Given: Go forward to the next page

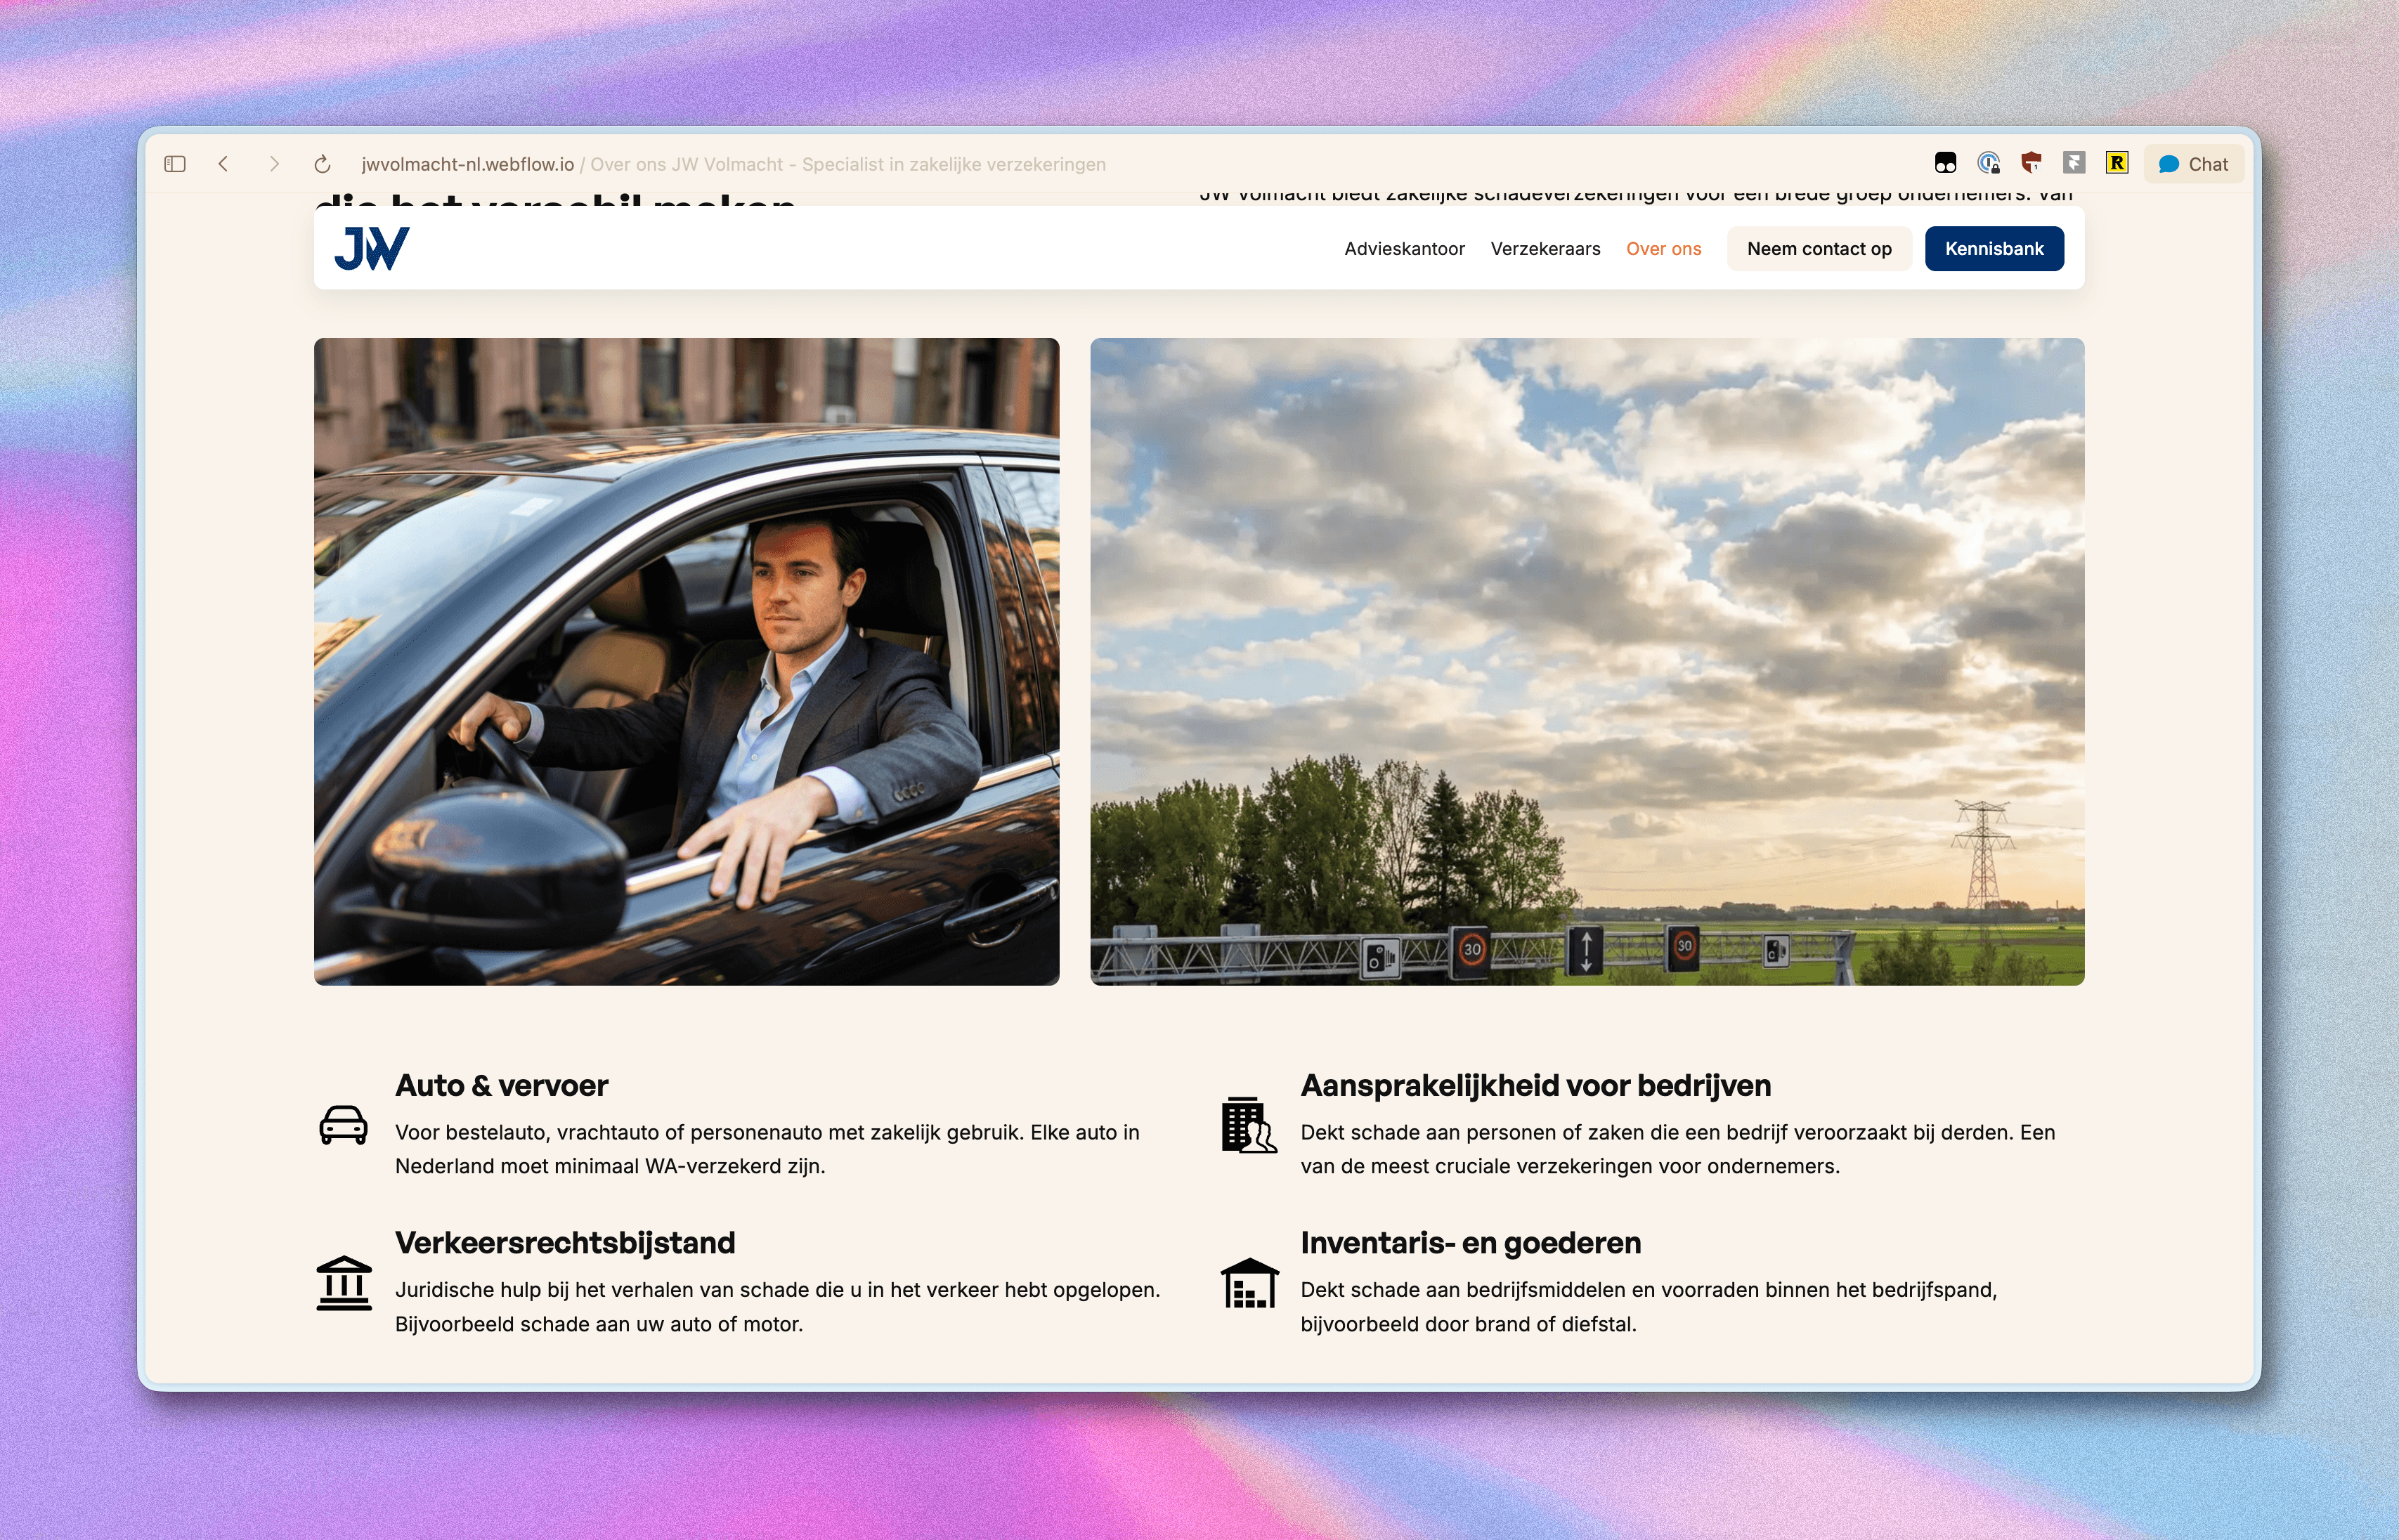Looking at the screenshot, I should click(274, 164).
